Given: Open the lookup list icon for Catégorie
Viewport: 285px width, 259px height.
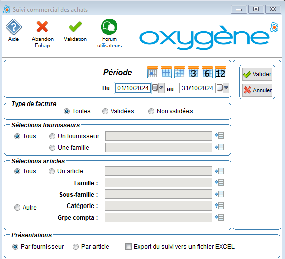Looking at the screenshot, I should coord(219,206).
